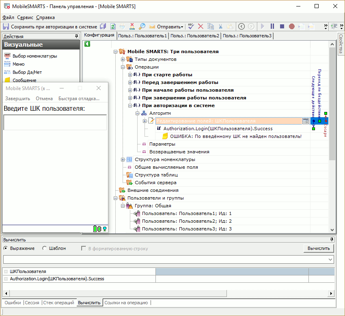Switch to the Стек операций tab
The image size is (345, 316).
point(58,303)
